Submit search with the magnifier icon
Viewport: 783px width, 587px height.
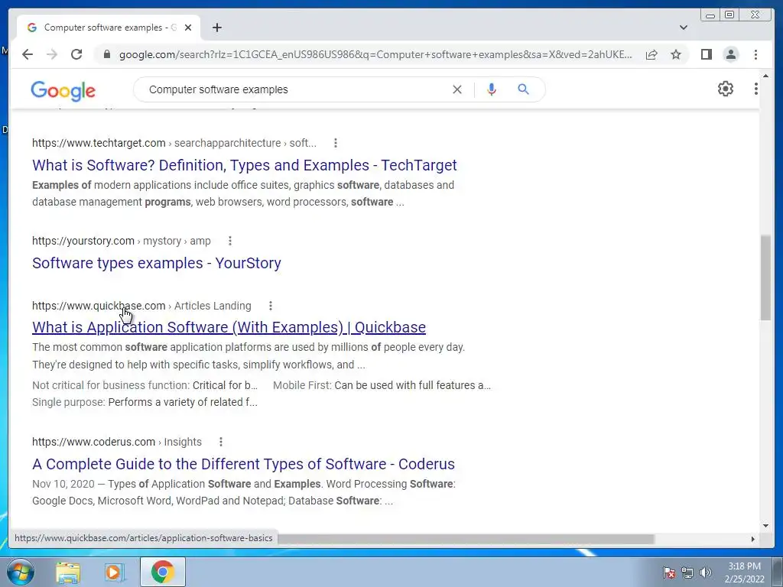point(523,89)
